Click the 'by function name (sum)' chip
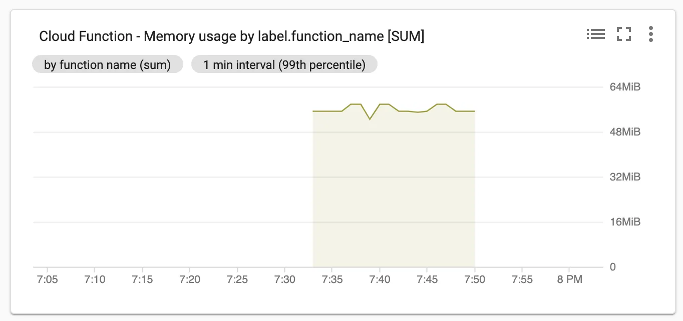The image size is (683, 321). coord(108,65)
